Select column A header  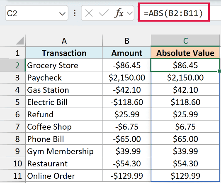click(64, 41)
